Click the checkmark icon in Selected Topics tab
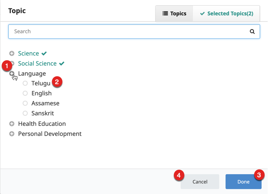Image resolution: width=268 pixels, height=194 pixels. [202, 13]
